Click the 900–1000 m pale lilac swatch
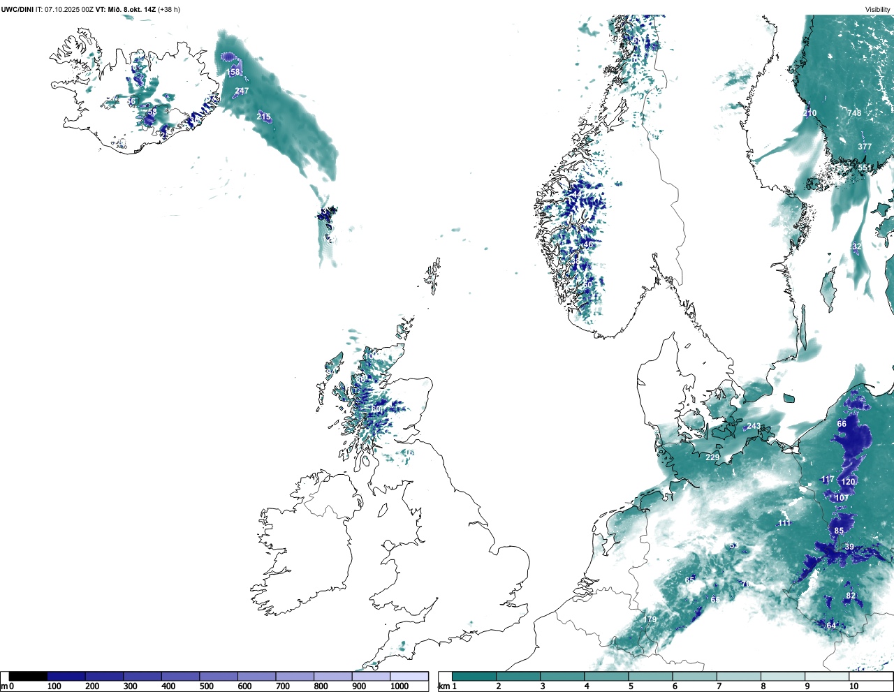The width and height of the screenshot is (894, 692). 371,676
